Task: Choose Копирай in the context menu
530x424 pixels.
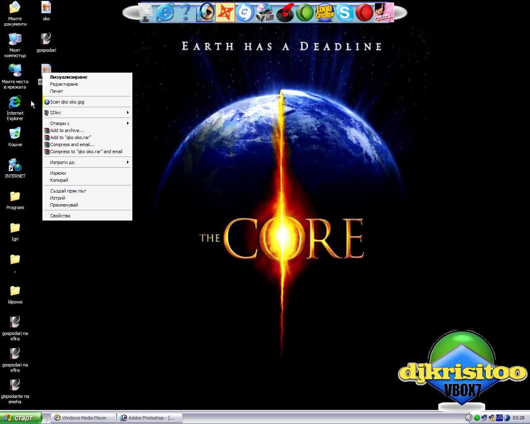Action: click(x=87, y=180)
